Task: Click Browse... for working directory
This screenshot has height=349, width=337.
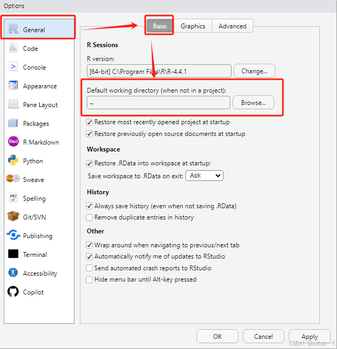Action: (x=253, y=103)
